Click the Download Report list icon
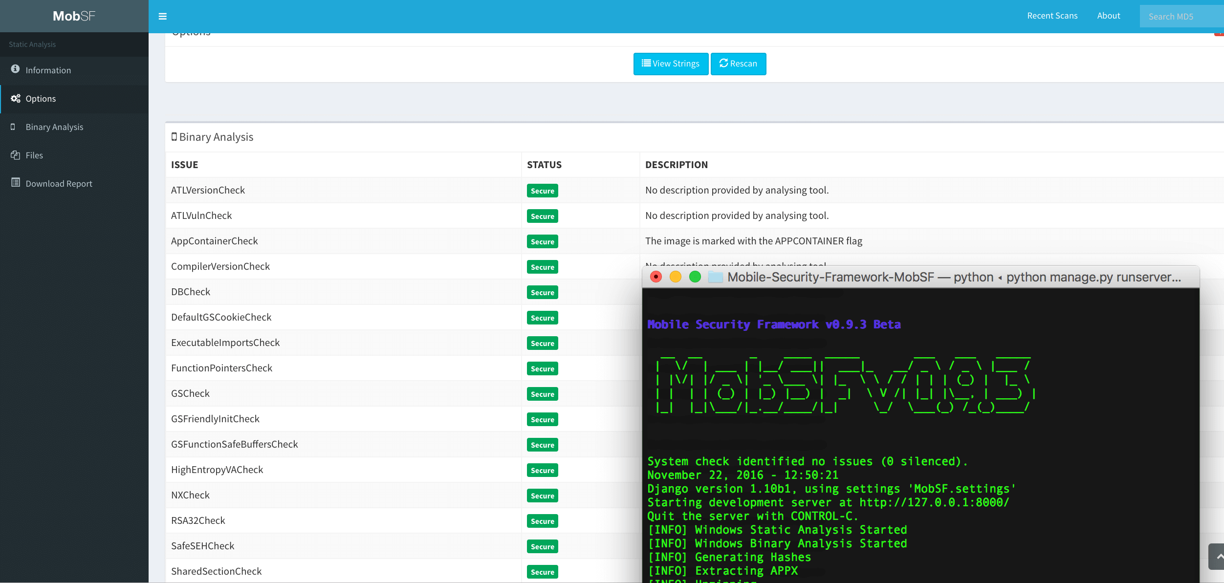 tap(15, 183)
